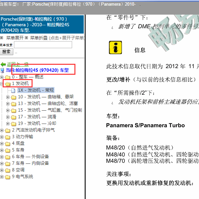Click the Panamera S/Panamera Turbo text

[146, 125]
